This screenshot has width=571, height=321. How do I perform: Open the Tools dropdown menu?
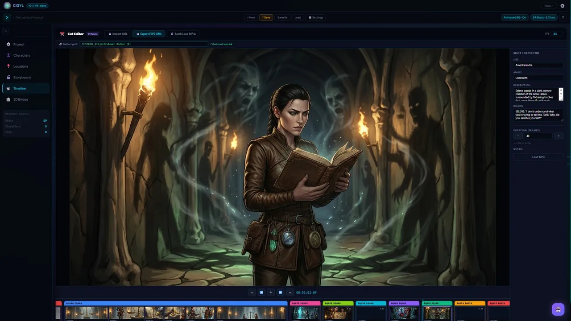(x=549, y=6)
